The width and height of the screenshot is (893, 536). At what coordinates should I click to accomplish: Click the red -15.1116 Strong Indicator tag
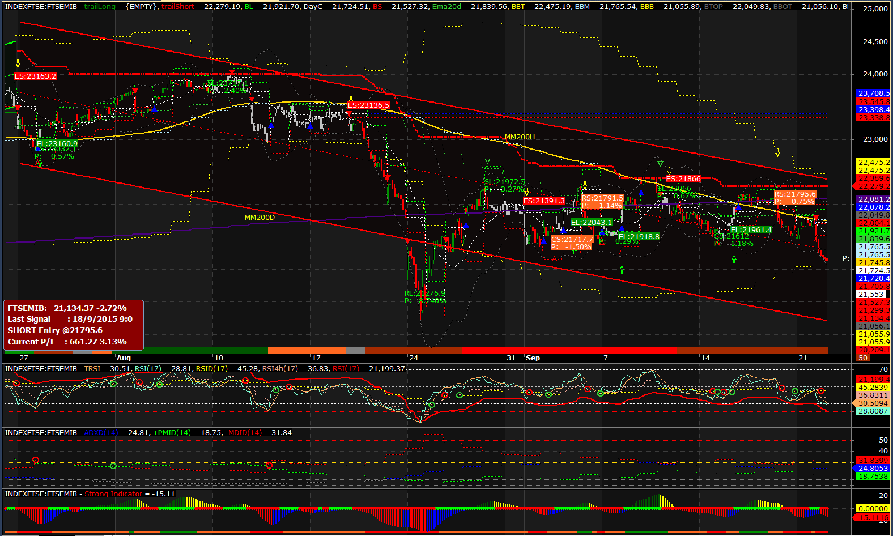click(873, 517)
